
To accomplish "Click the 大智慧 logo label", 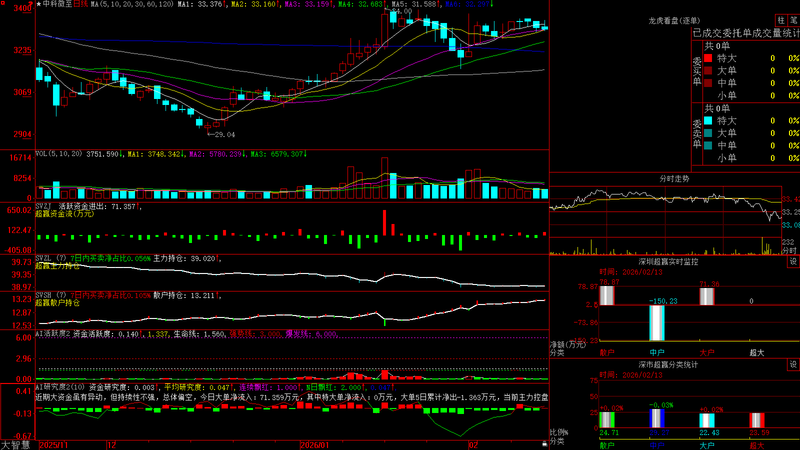I will (15, 445).
